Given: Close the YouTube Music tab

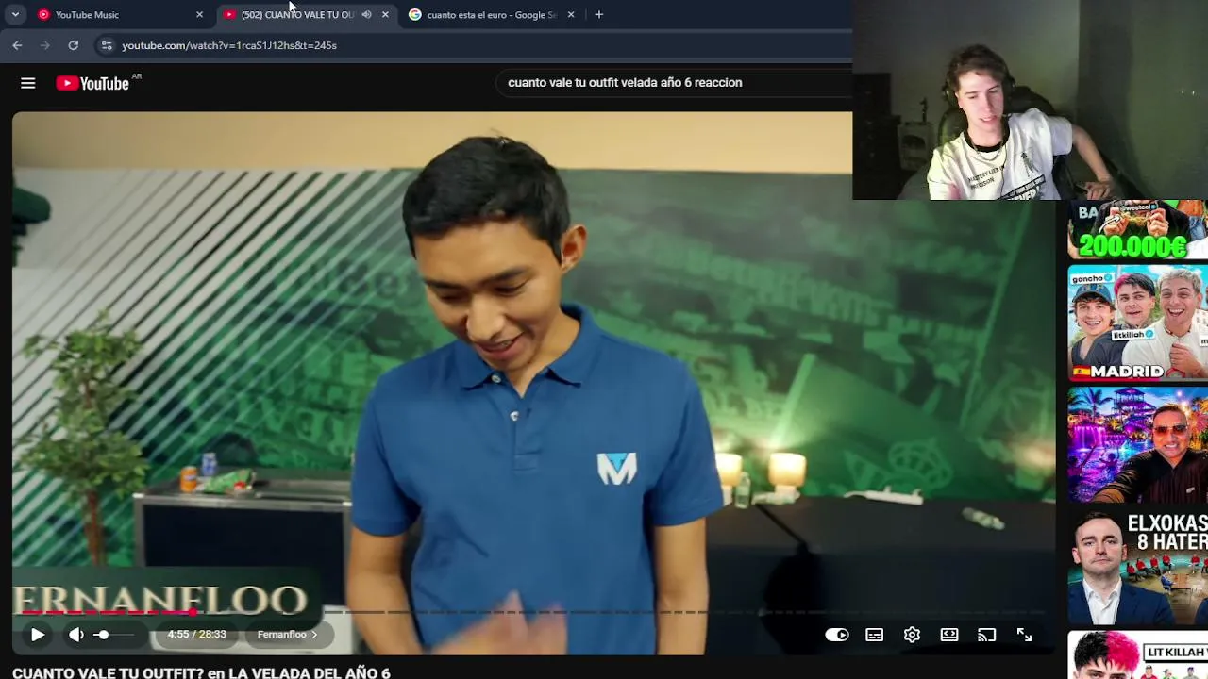Looking at the screenshot, I should click(x=199, y=15).
